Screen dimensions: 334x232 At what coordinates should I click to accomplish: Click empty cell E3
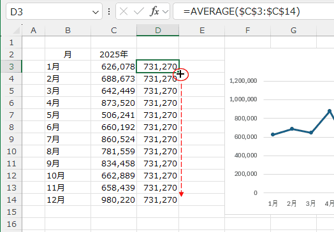[202, 67]
